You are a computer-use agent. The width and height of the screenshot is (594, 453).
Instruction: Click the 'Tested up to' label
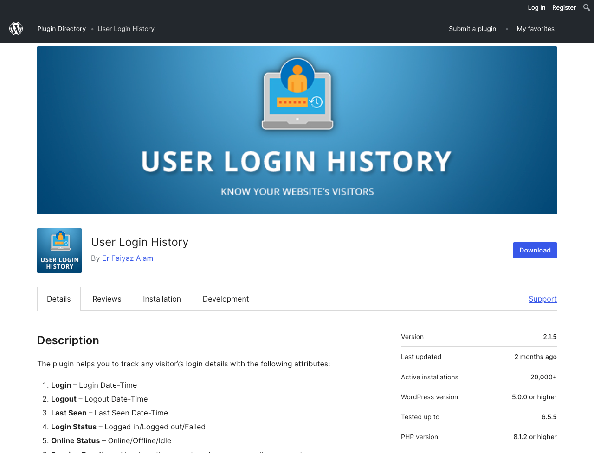pos(420,417)
